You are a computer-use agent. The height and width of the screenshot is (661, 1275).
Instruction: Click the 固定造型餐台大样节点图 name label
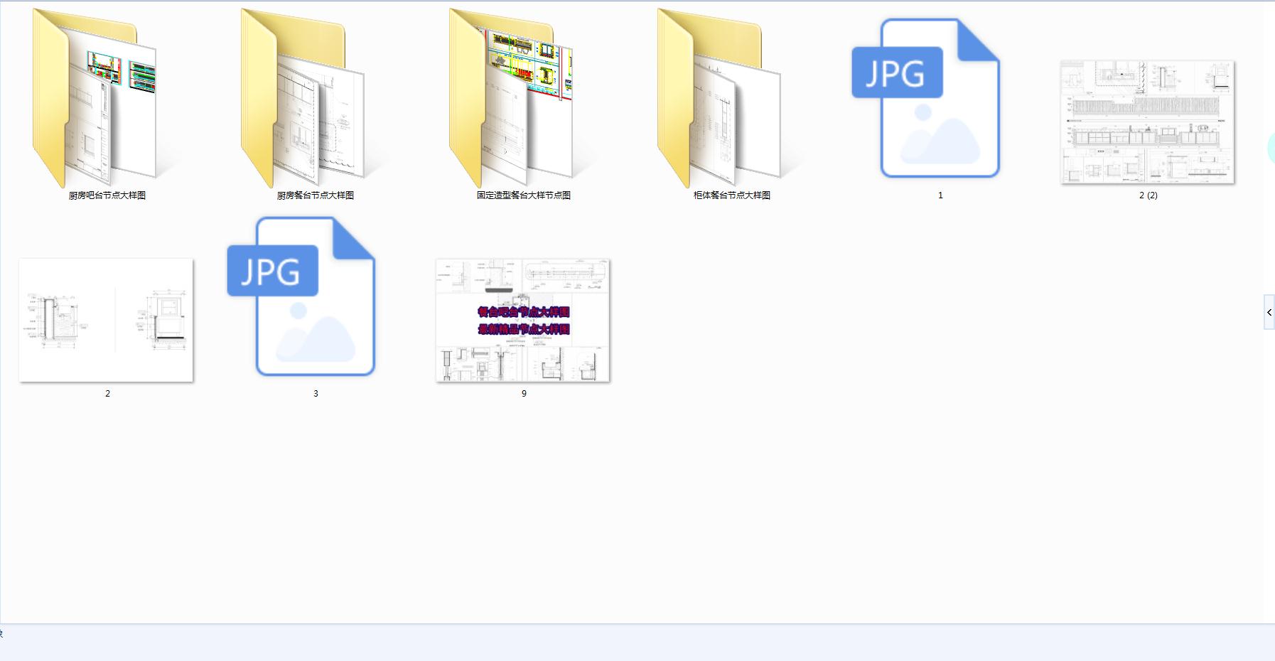[x=524, y=195]
